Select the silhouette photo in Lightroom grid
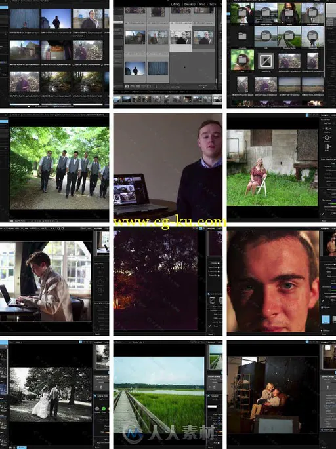The width and height of the screenshot is (336, 449). pos(135,68)
